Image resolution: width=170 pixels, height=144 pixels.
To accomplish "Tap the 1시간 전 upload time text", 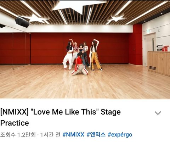I will tap(50, 135).
